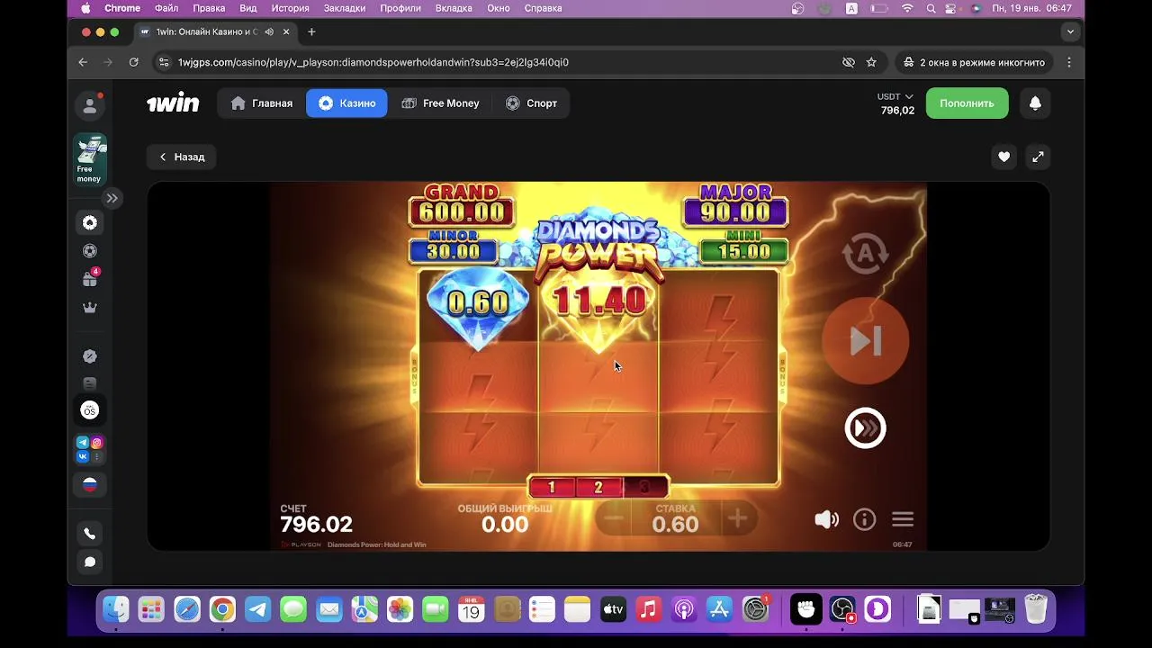The height and width of the screenshot is (648, 1152).
Task: Open the crown VIP icon in sidebar
Action: point(90,308)
